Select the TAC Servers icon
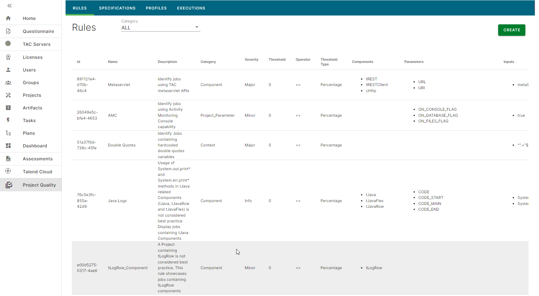The height and width of the screenshot is (296, 539). tap(8, 44)
